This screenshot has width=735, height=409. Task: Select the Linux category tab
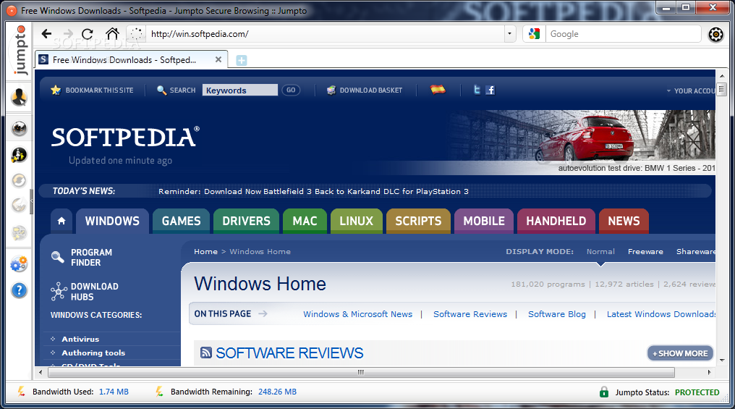click(356, 221)
